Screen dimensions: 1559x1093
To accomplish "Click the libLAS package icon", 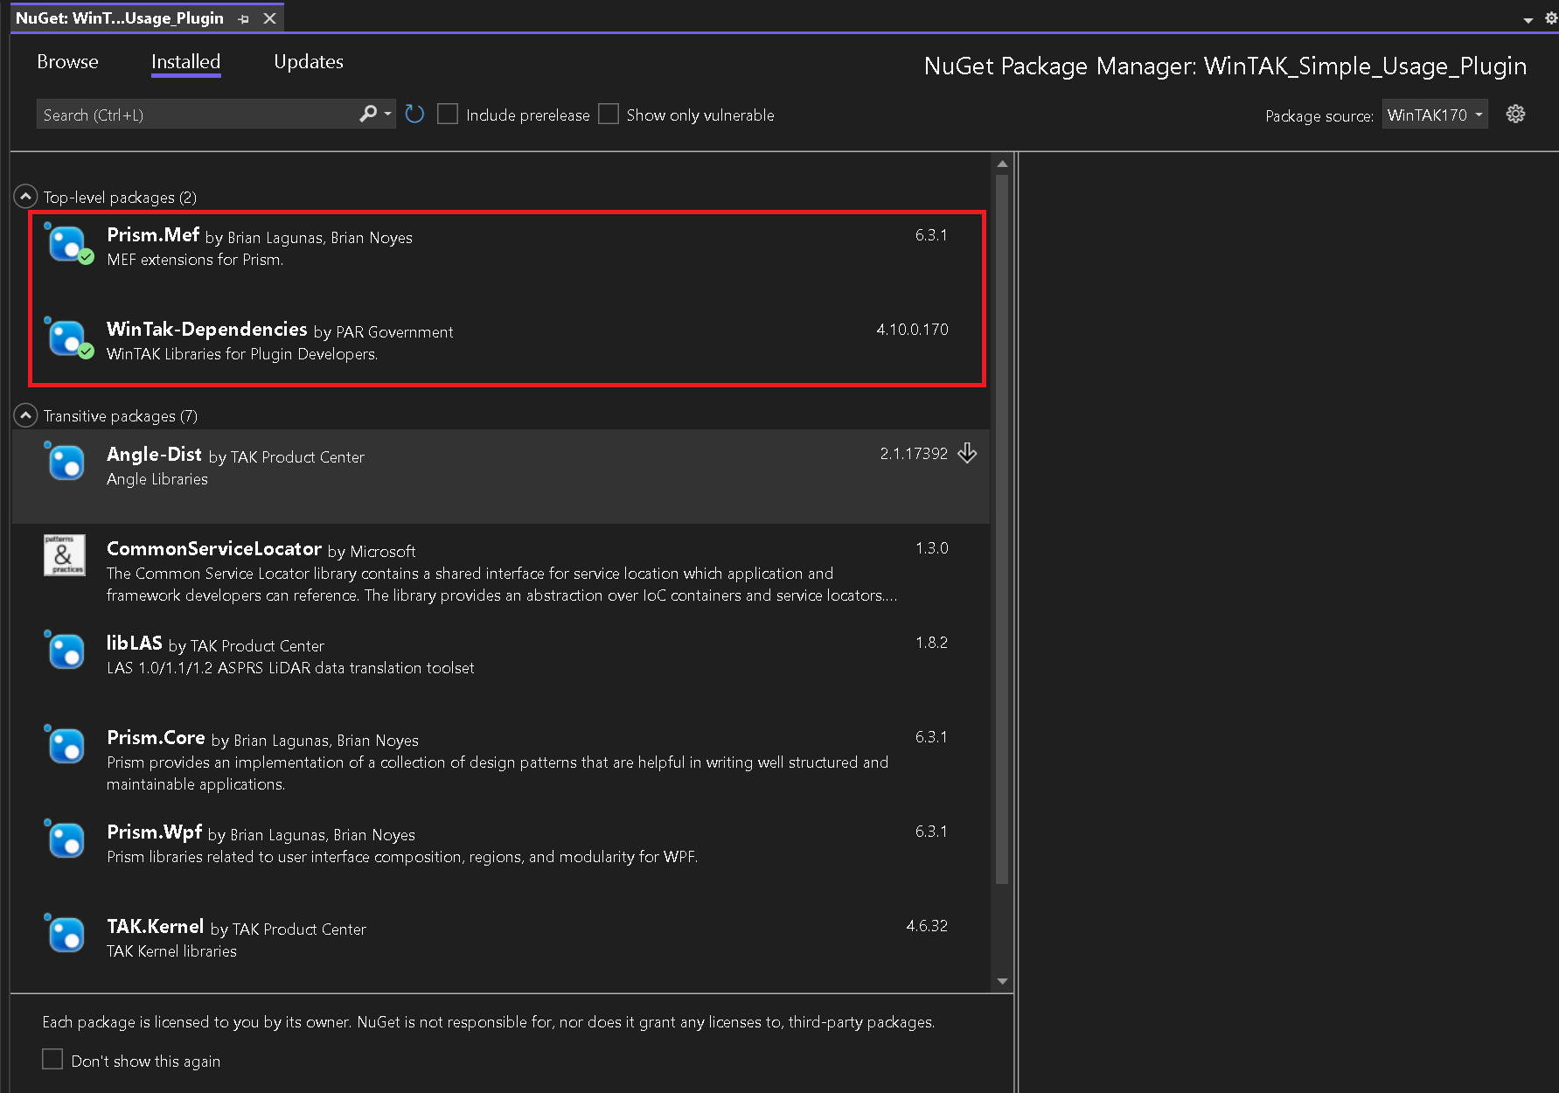I will (66, 650).
